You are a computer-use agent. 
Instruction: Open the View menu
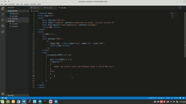click(18, 4)
